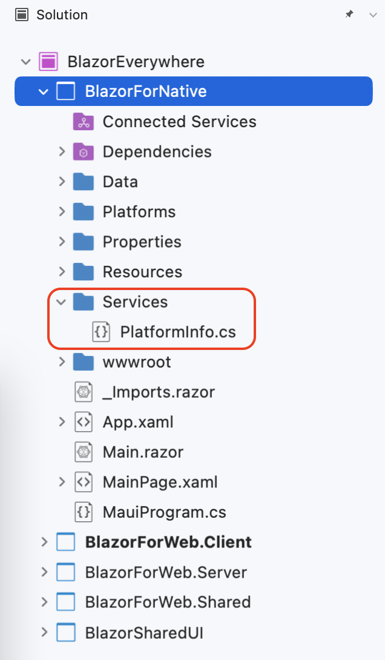Open Connected Services
Image resolution: width=385 pixels, height=660 pixels.
pyautogui.click(x=180, y=122)
